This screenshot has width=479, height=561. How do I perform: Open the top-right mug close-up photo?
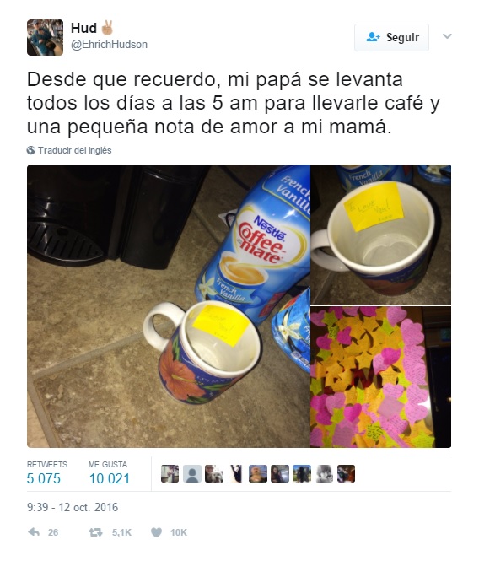(x=380, y=235)
